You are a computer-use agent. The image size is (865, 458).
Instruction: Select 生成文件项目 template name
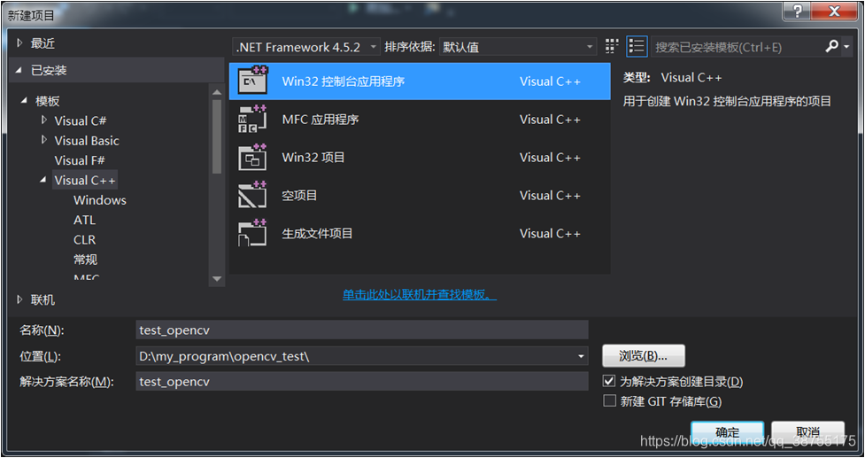pyautogui.click(x=317, y=233)
